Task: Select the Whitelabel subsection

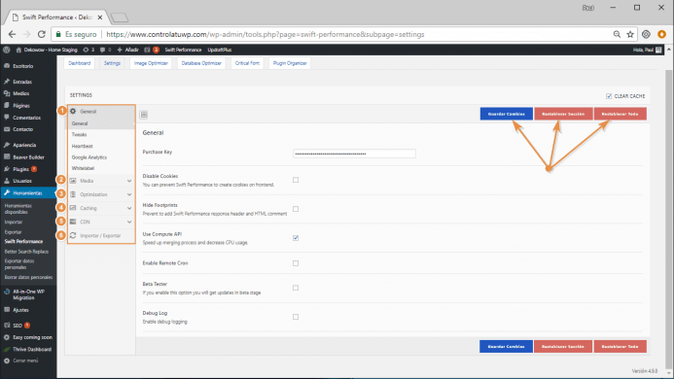Action: 83,168
